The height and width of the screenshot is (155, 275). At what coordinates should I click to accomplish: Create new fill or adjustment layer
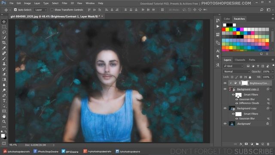252,144
